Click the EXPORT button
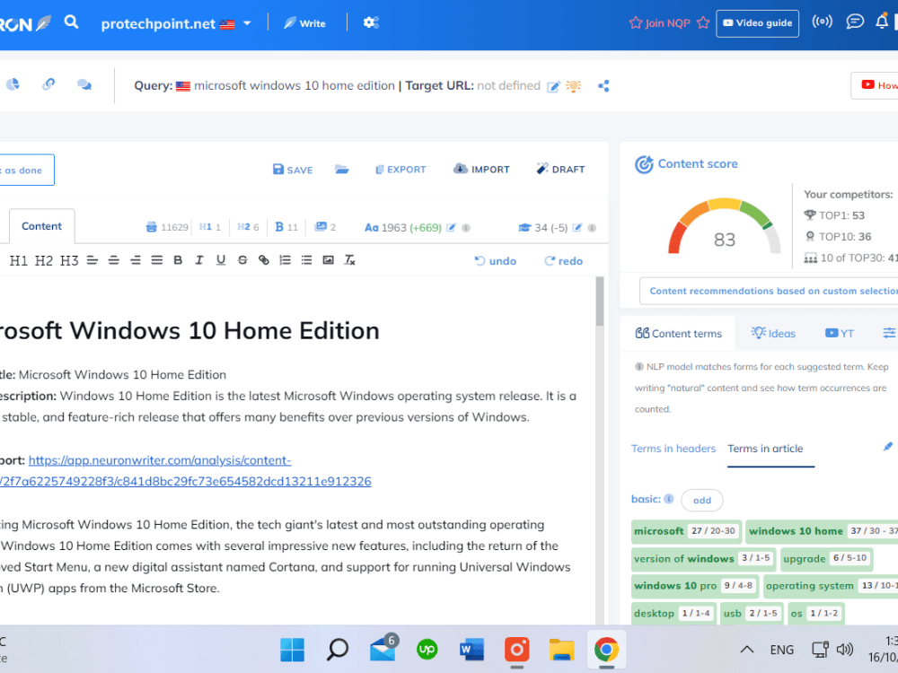Image resolution: width=898 pixels, height=673 pixels. click(401, 170)
